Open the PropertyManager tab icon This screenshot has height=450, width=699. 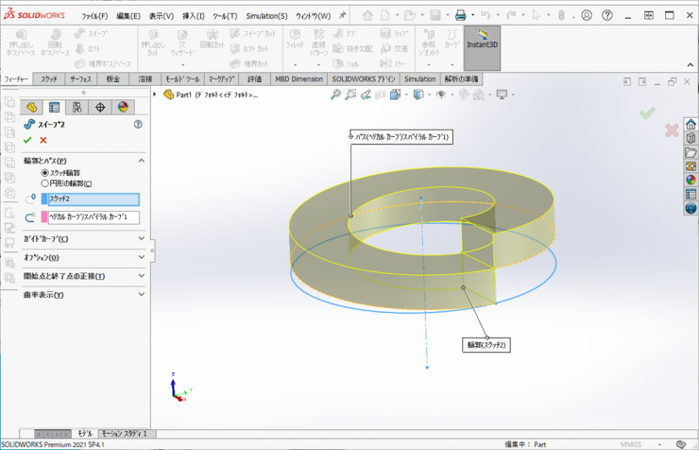54,107
